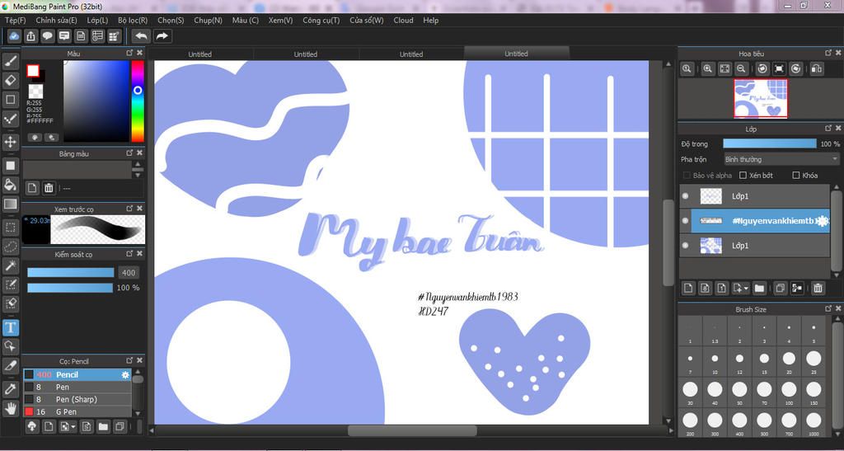Pick brush size 100 preset
844x451 pixels.
(x=789, y=391)
